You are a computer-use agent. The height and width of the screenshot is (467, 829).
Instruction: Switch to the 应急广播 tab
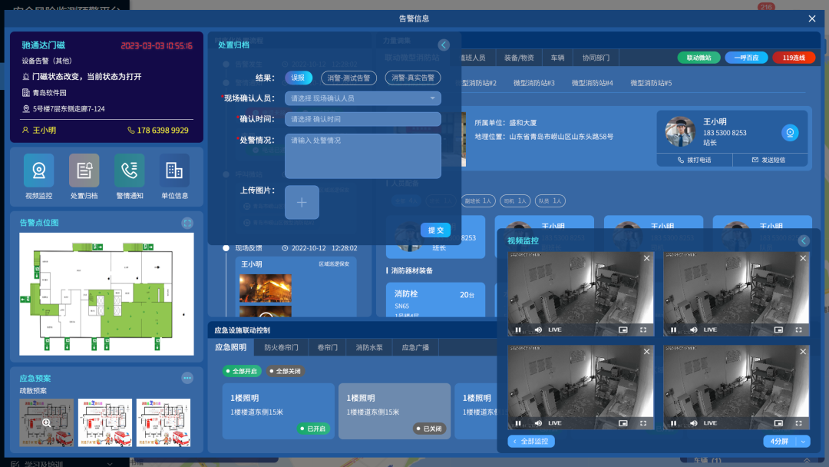coord(415,347)
